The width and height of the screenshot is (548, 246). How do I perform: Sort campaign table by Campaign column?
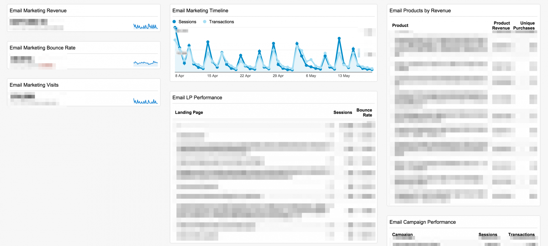[x=402, y=235]
